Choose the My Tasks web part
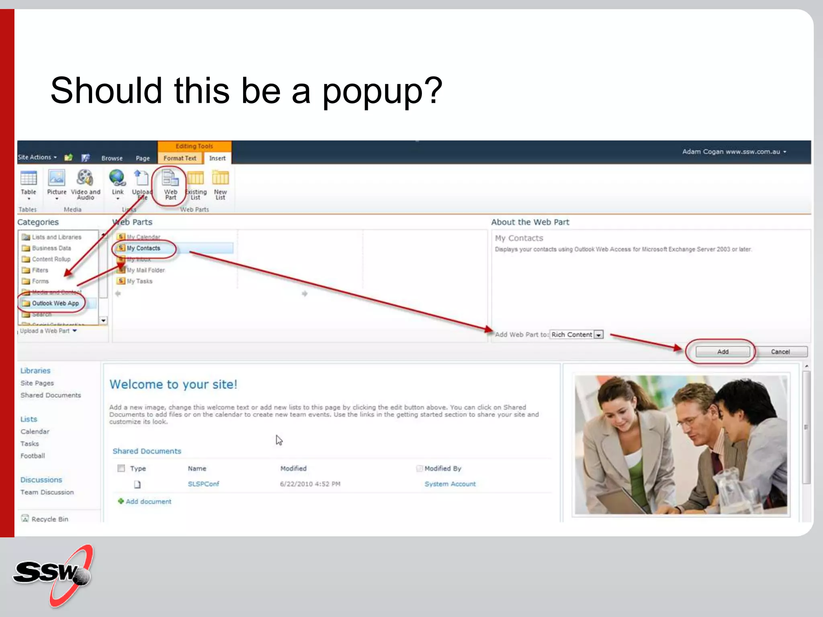Image resolution: width=823 pixels, height=617 pixels. click(135, 281)
